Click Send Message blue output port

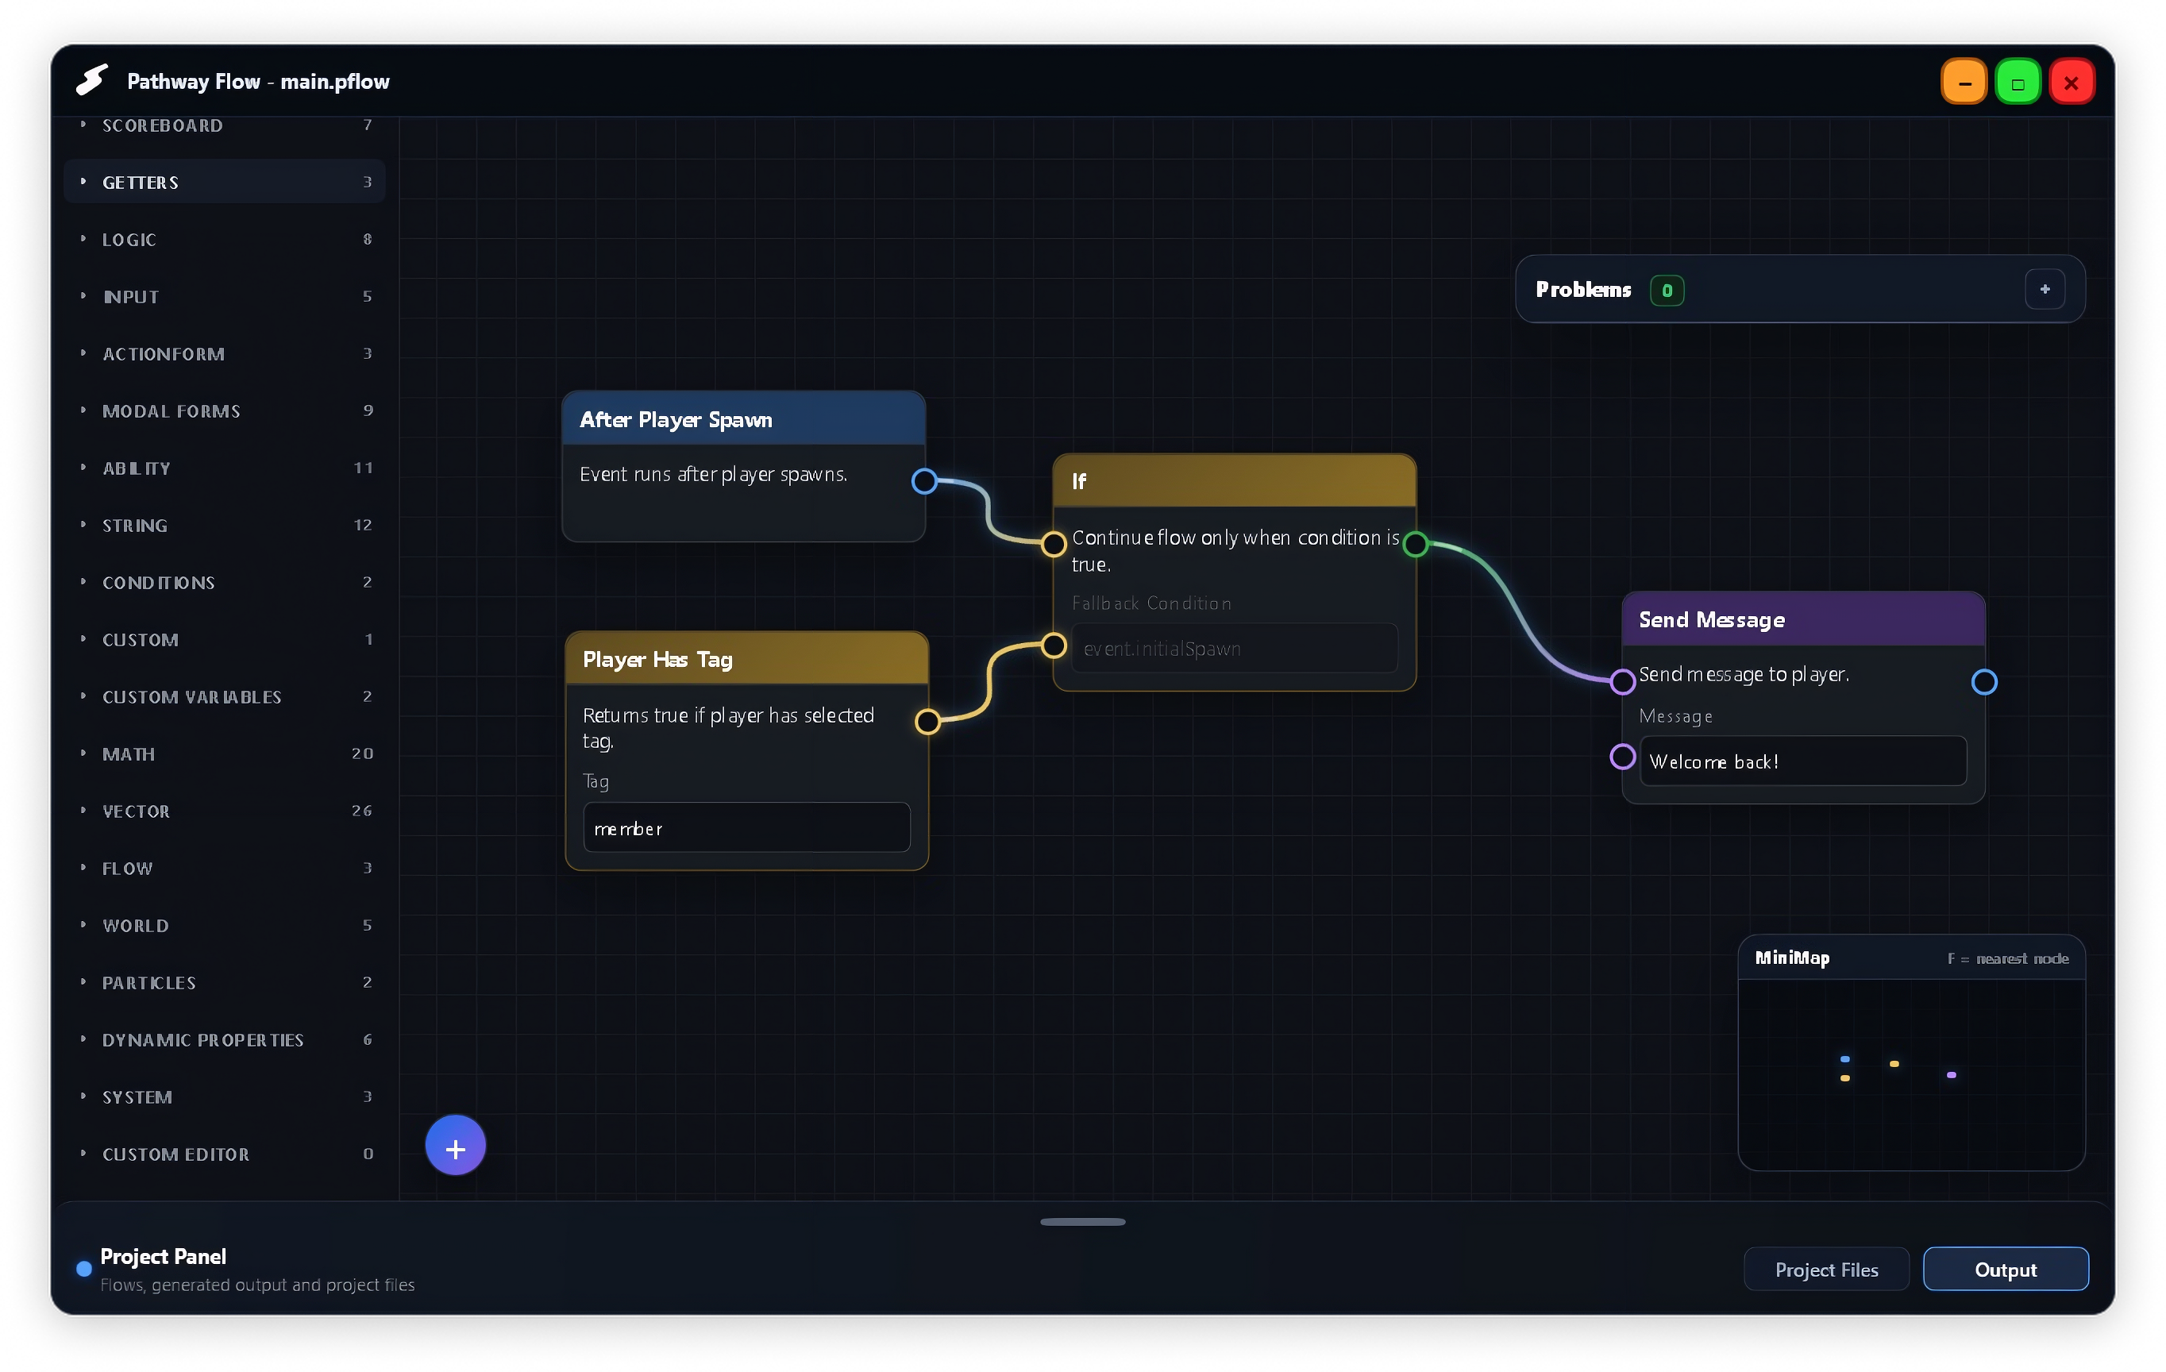point(1983,682)
